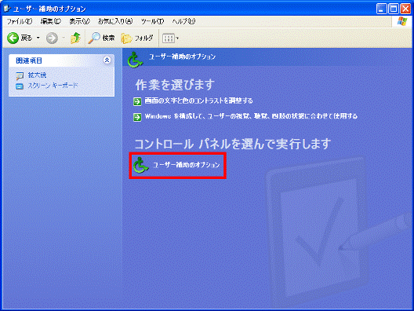Select the Windows を構成して task link
This screenshot has width=414, height=311.
tap(251, 116)
